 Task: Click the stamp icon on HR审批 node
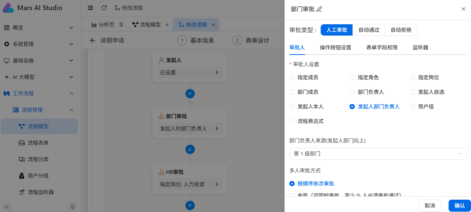click(161, 172)
